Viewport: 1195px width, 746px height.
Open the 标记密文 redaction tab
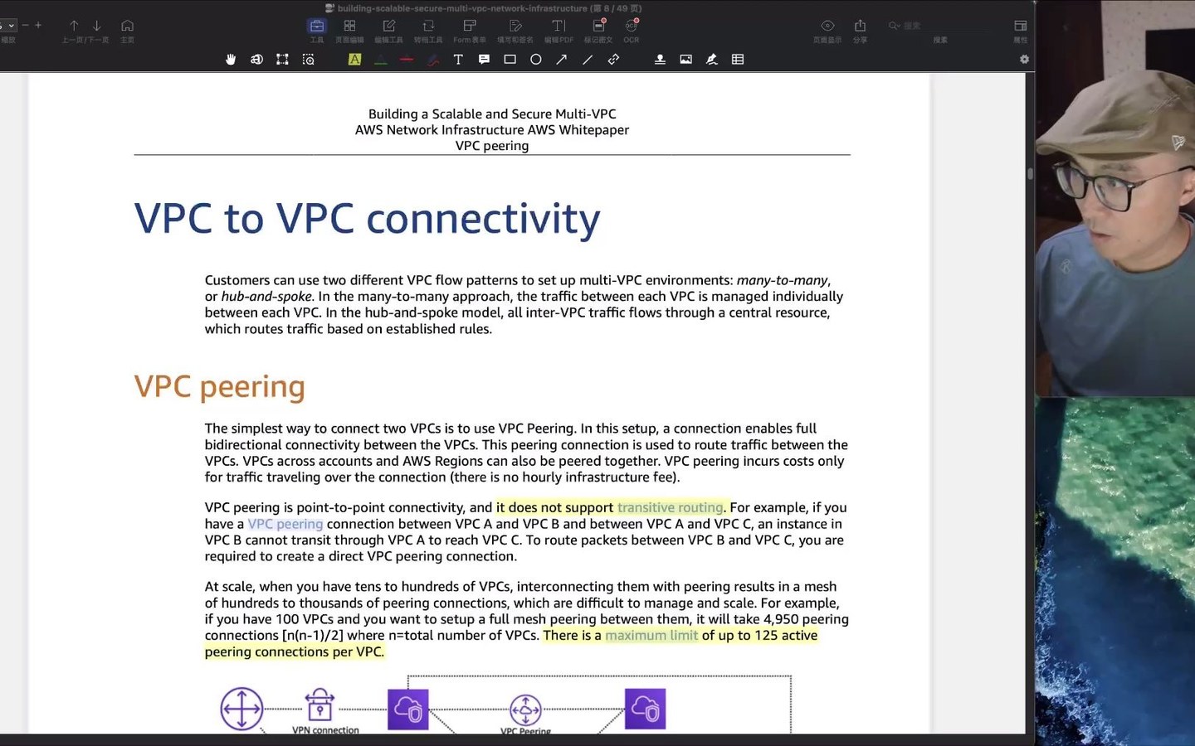598,31
